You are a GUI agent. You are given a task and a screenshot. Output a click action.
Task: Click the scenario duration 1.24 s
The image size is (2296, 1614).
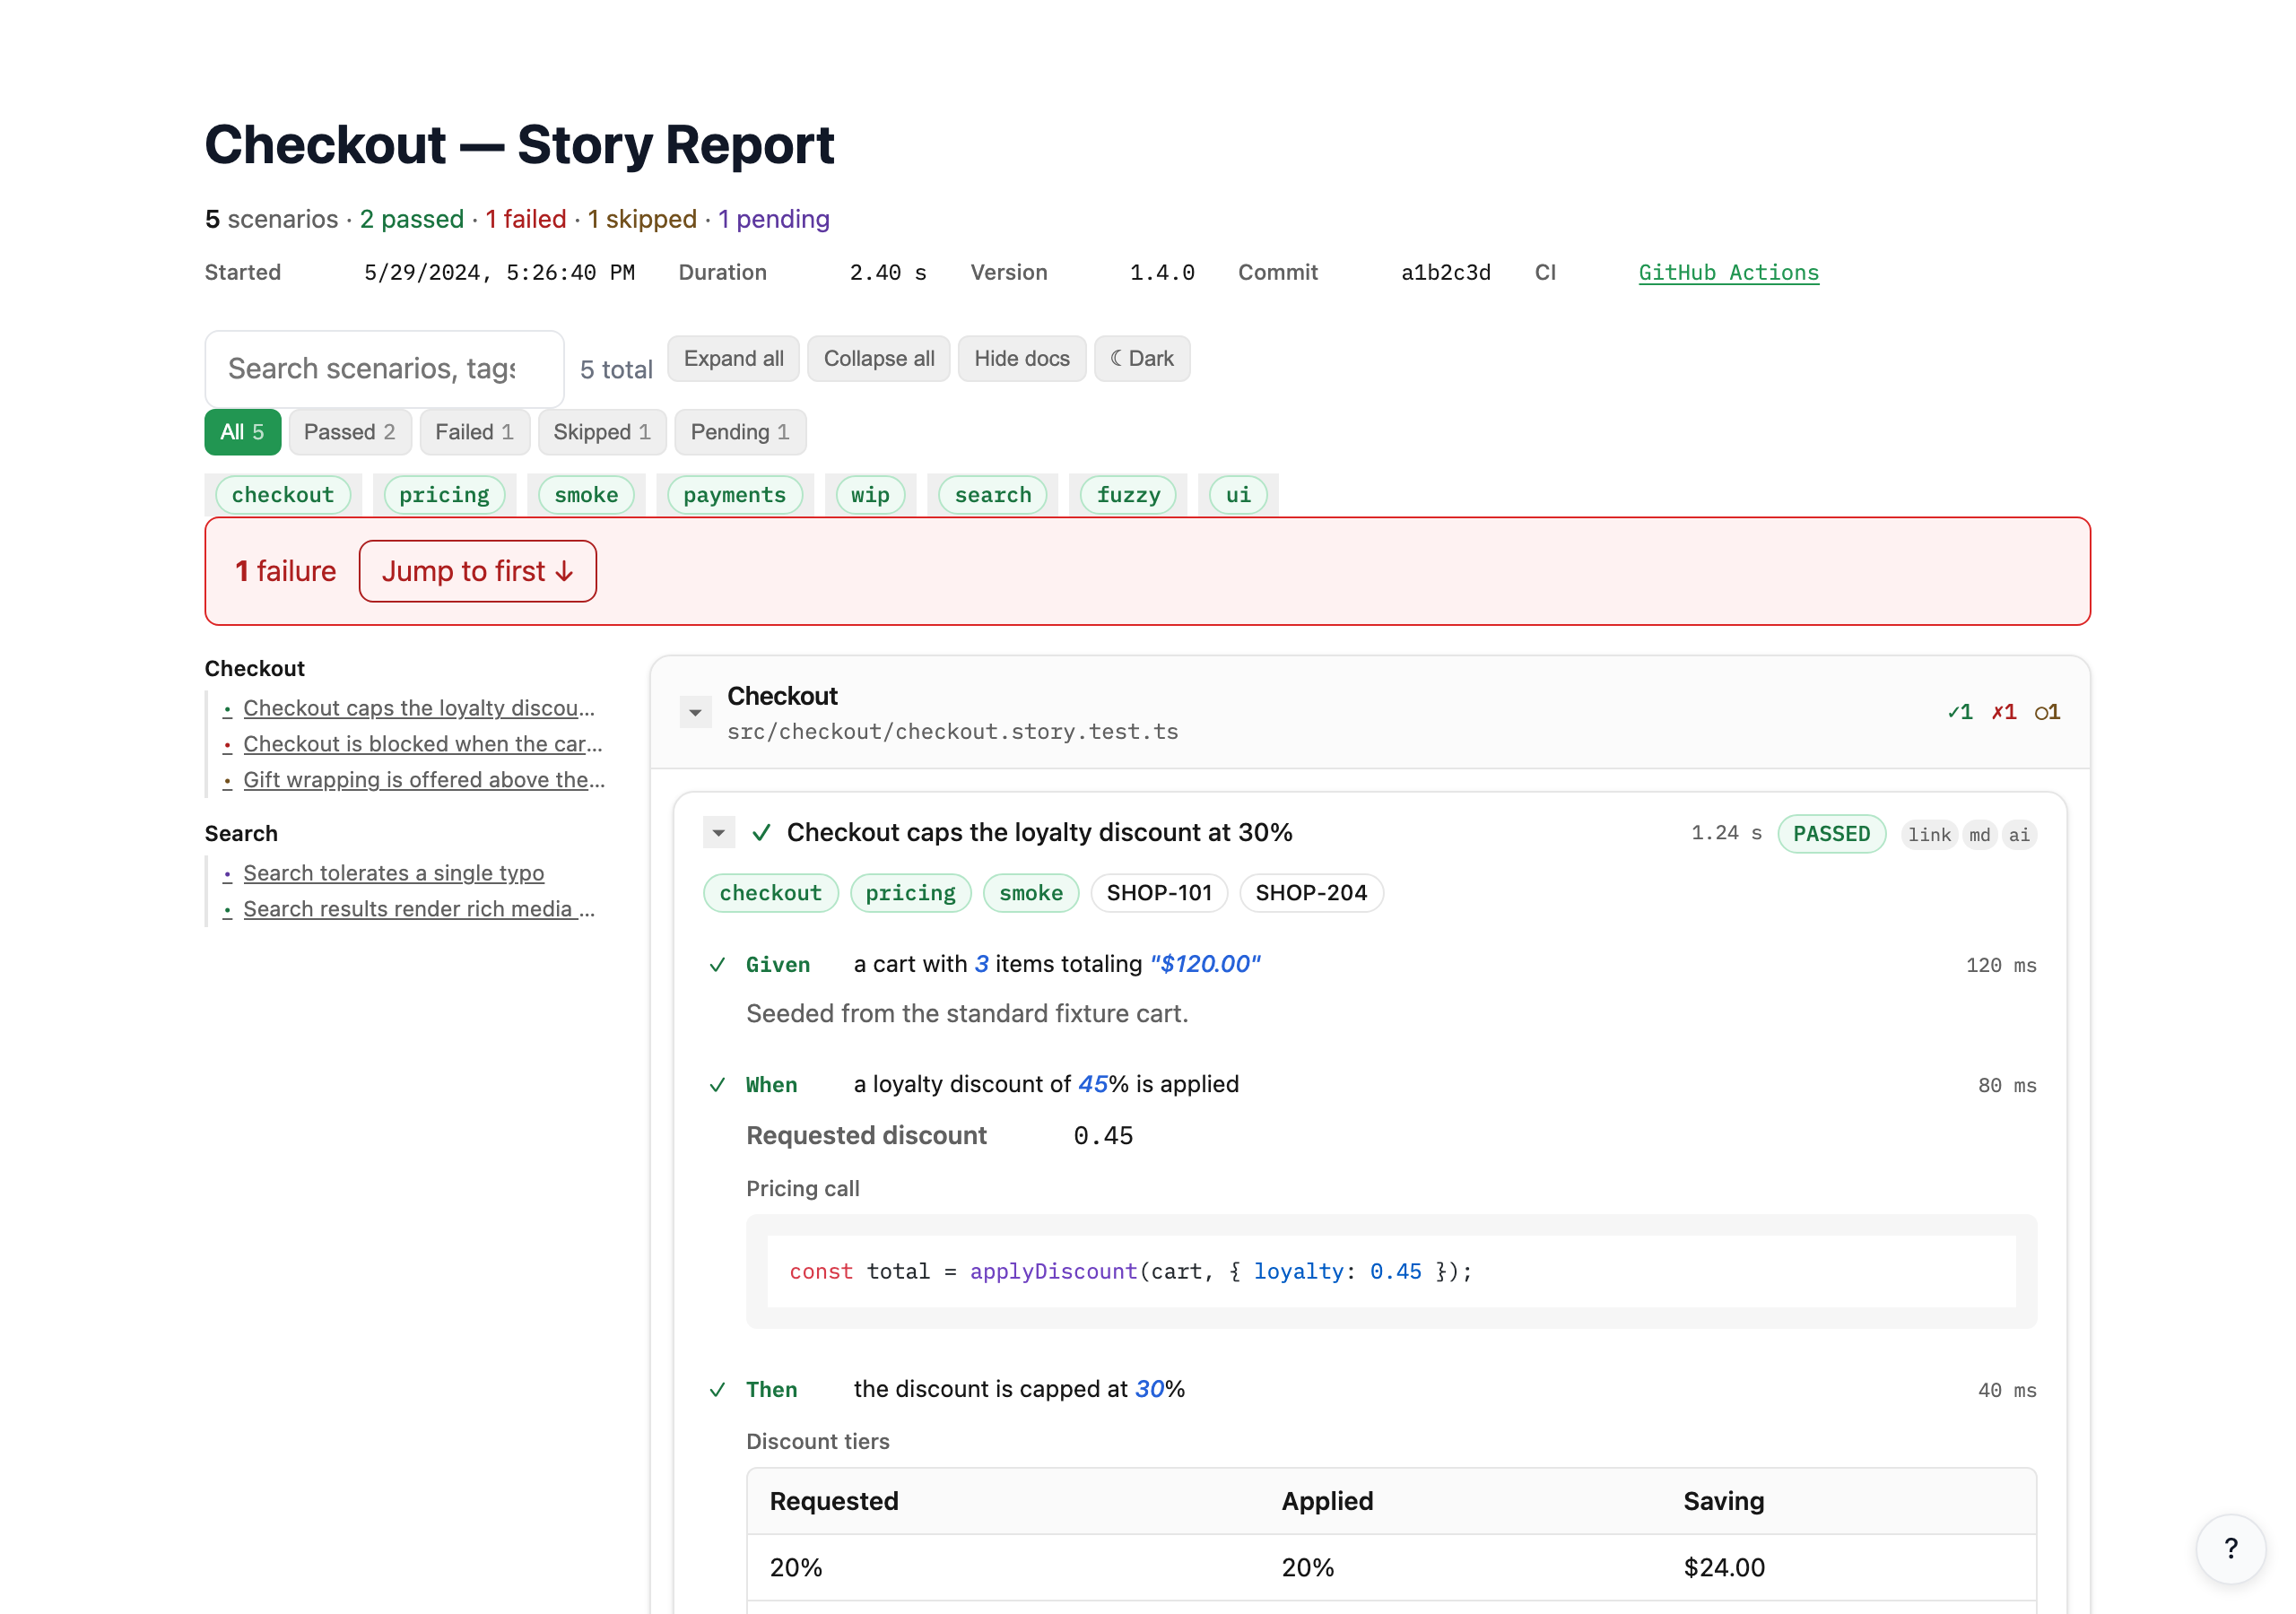click(1726, 833)
